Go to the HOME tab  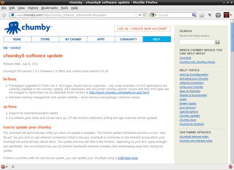coord(17,39)
